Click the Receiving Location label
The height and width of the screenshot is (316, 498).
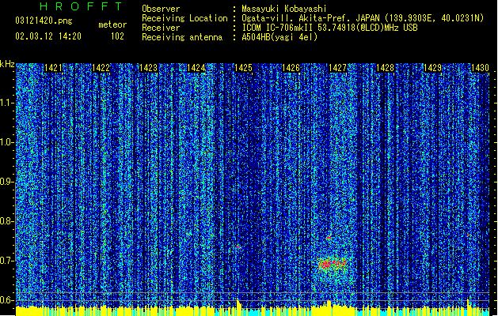(x=184, y=19)
